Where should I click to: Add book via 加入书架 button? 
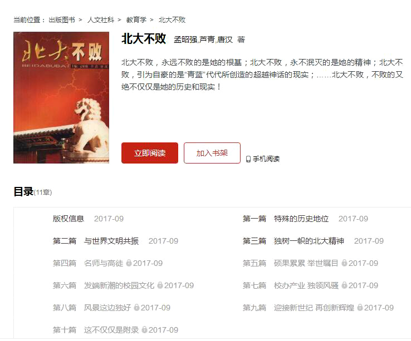[212, 153]
